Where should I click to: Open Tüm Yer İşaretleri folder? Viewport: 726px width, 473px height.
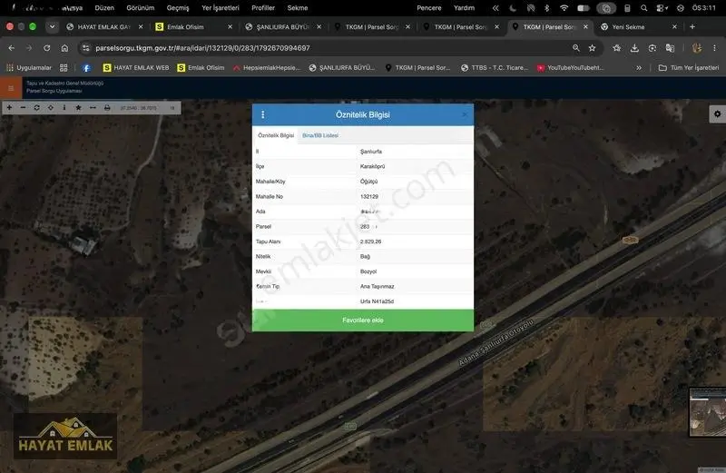pos(689,68)
